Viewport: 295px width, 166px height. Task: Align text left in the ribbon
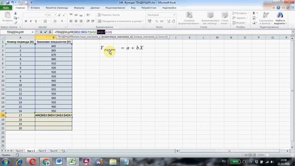click(71, 21)
